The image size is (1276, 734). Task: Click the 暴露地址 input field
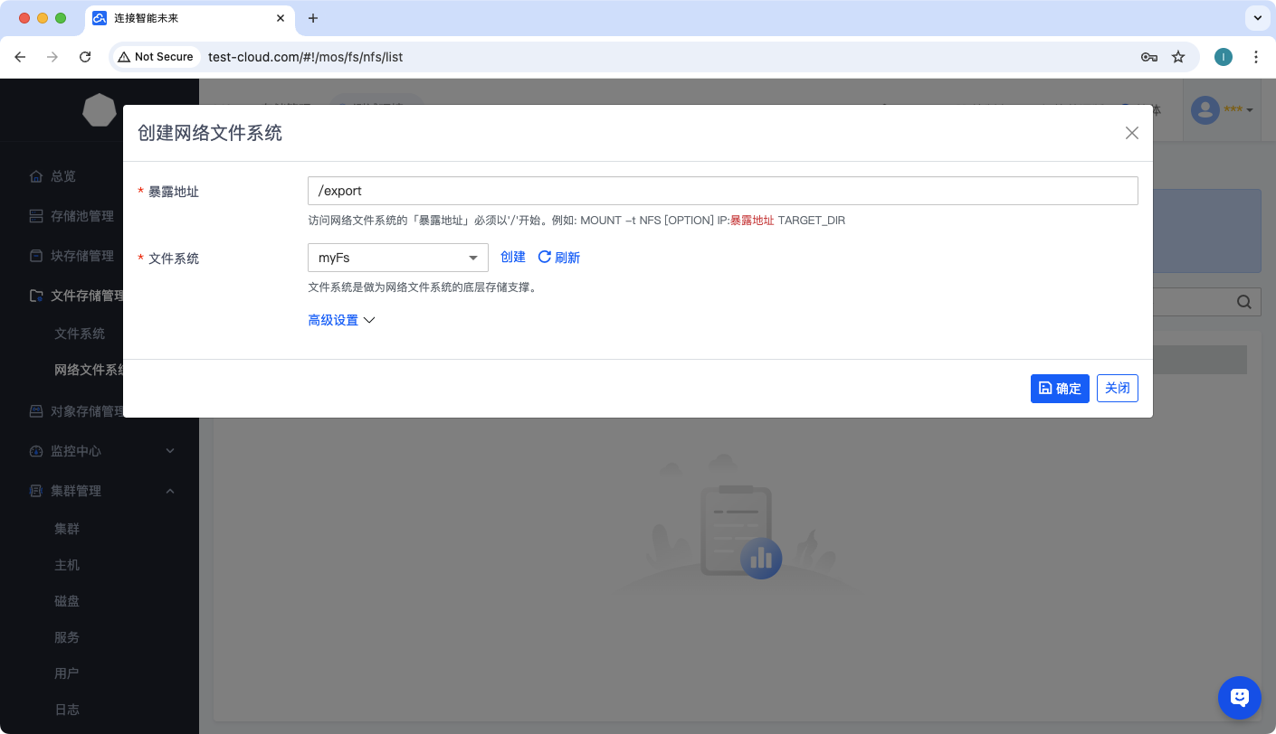[722, 191]
